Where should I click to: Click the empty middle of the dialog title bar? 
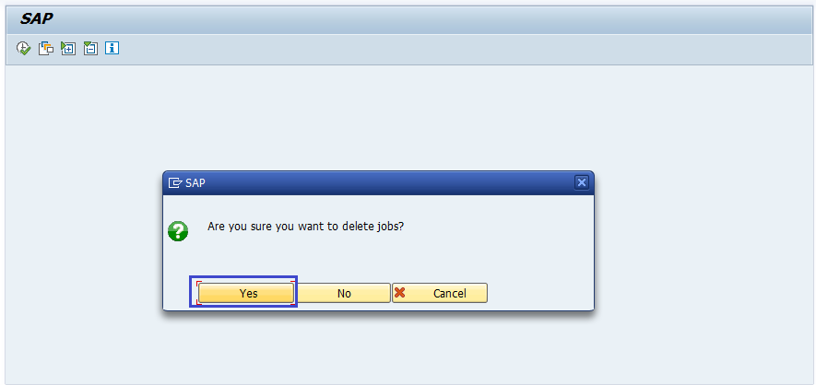tap(387, 182)
